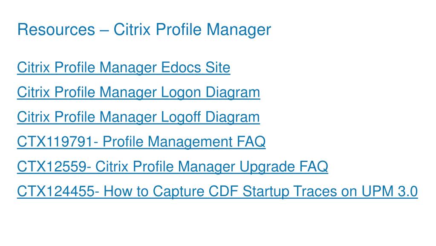Click the Upgrade FAQ text
Image resolution: width=436 pixels, height=246 pixels.
point(283,167)
